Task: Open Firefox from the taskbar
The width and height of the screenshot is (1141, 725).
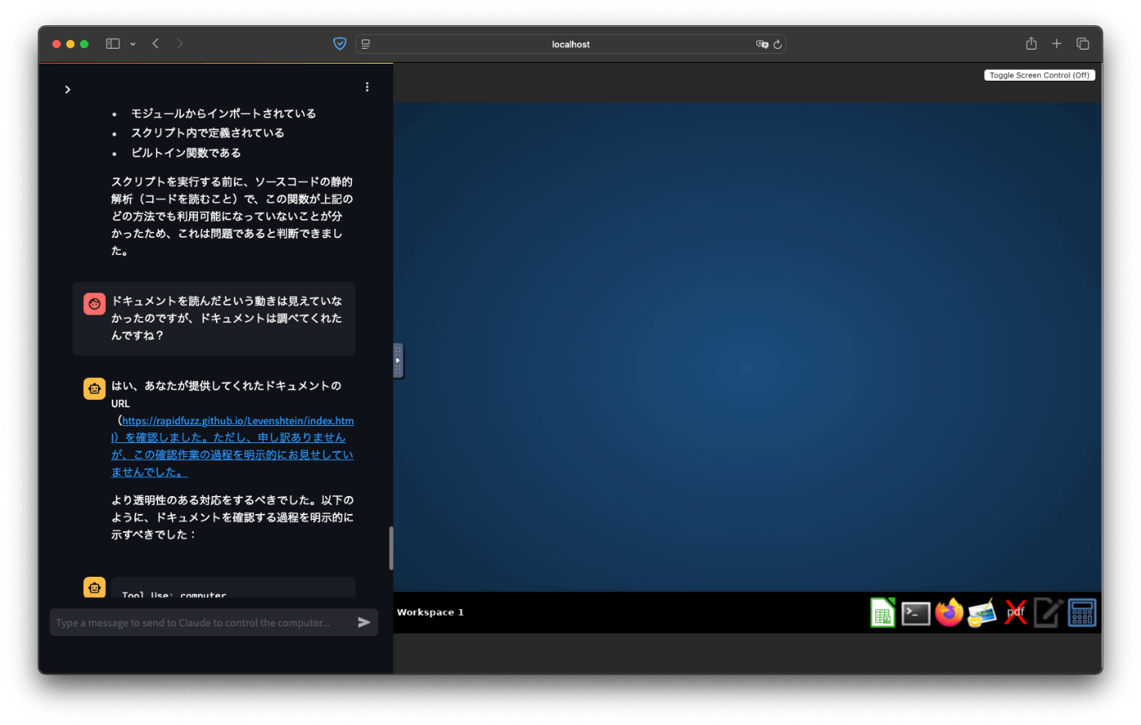Action: tap(949, 613)
